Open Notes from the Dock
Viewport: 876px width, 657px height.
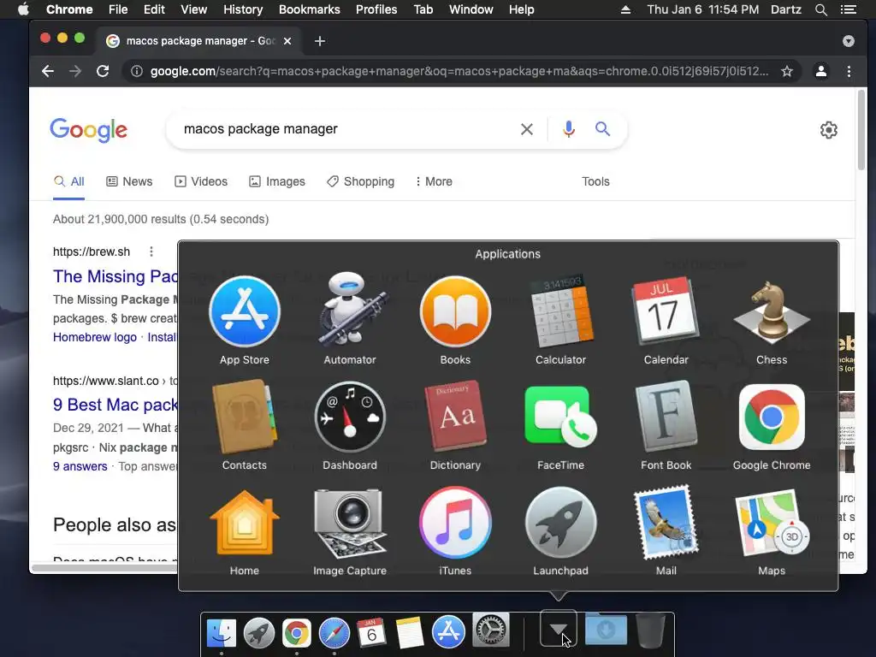[410, 632]
